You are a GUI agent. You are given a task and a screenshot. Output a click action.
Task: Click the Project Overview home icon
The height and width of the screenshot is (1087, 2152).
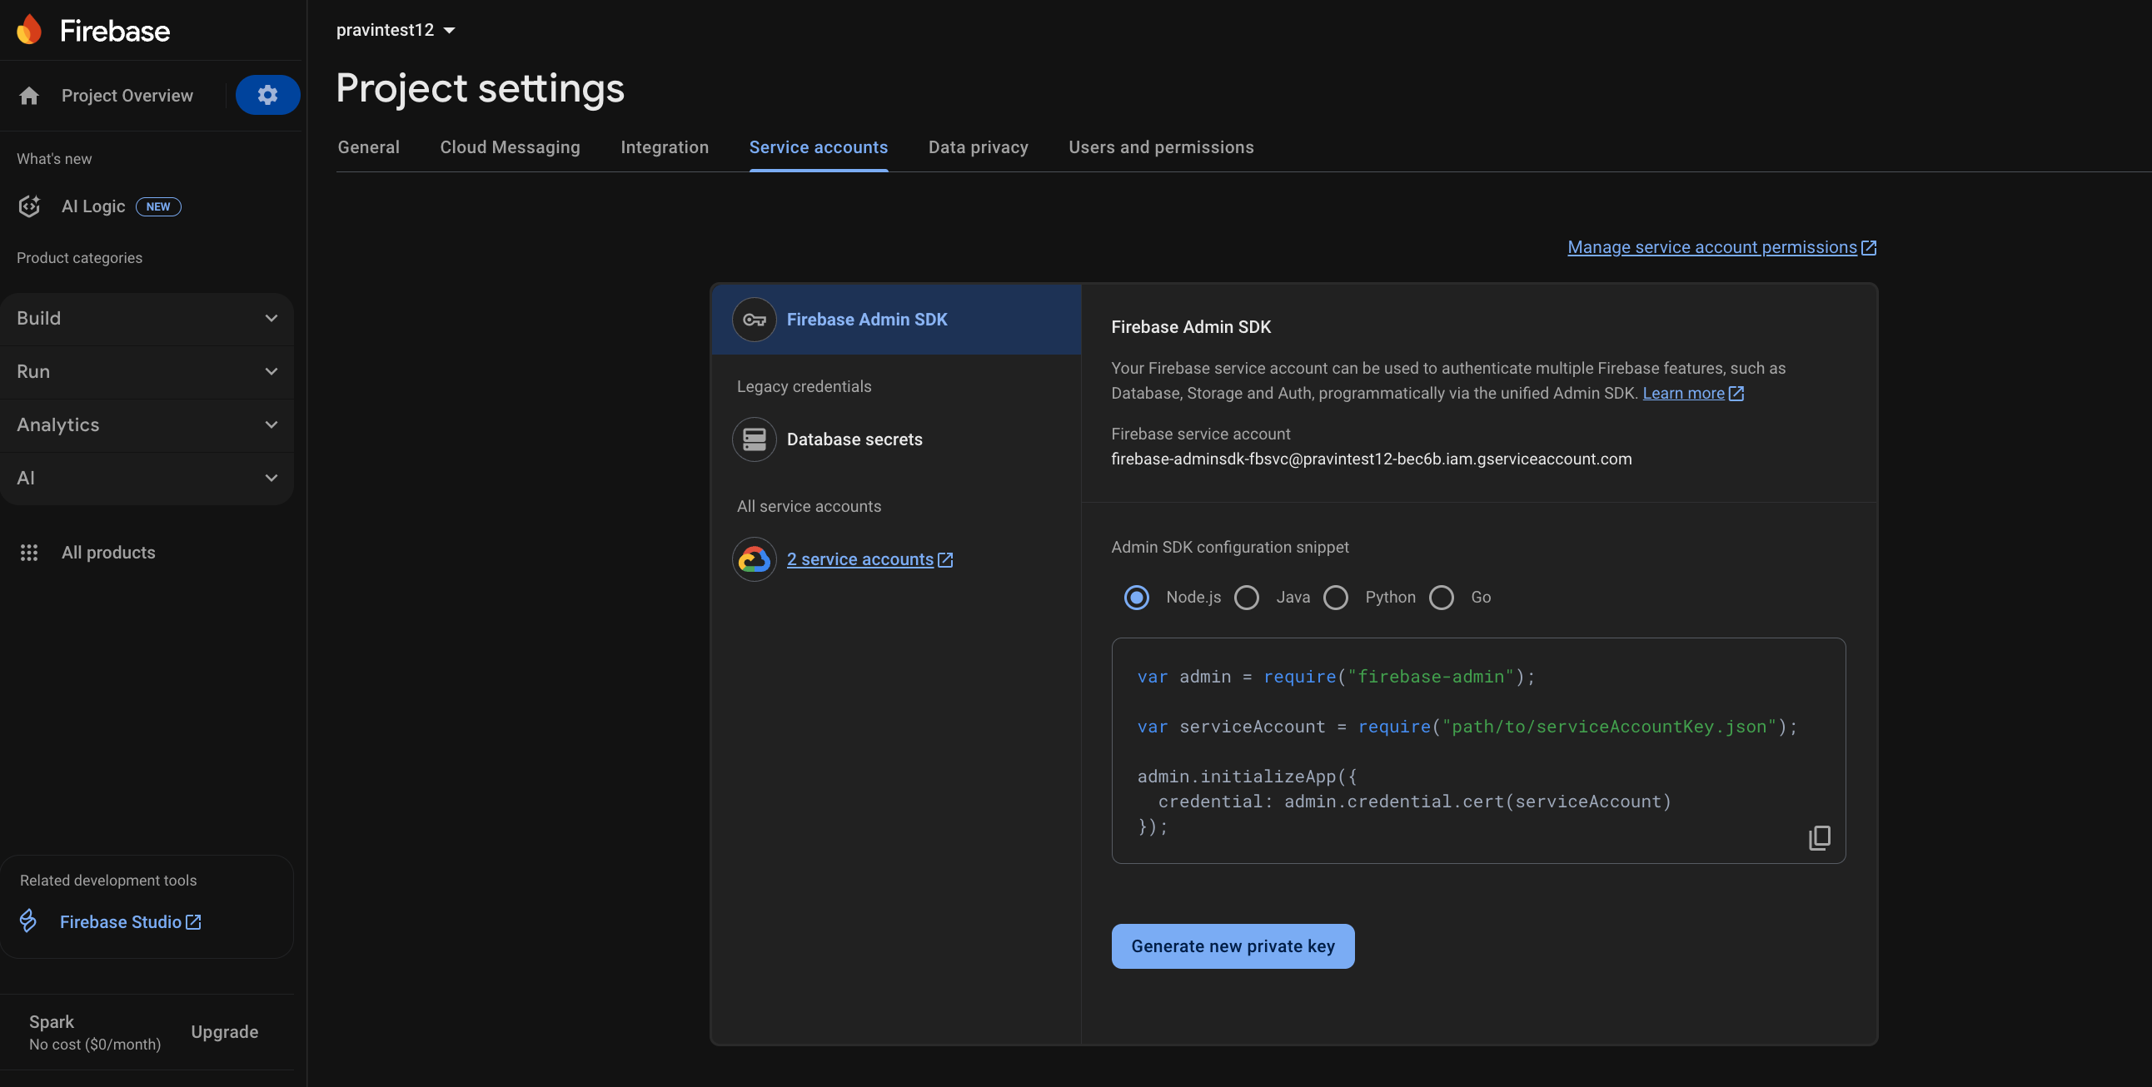tap(29, 96)
